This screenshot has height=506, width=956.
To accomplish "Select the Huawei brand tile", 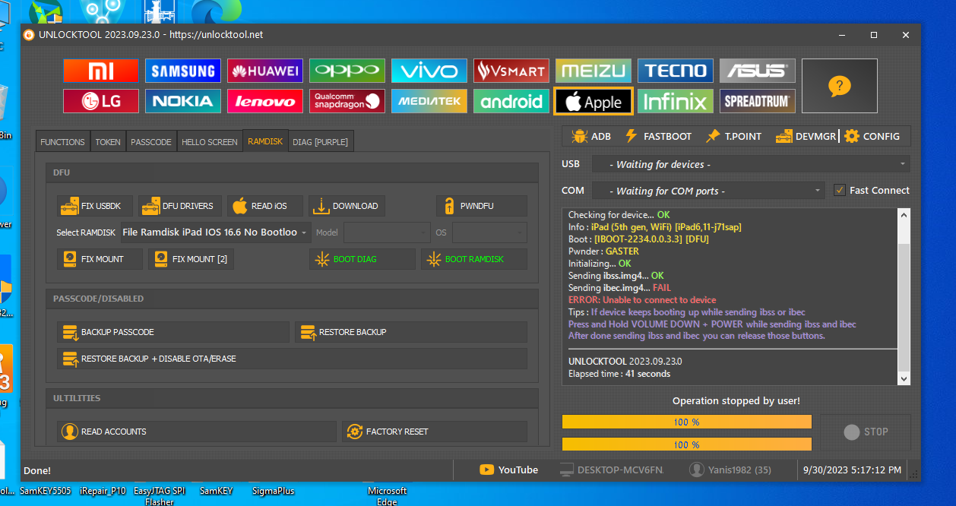I will pyautogui.click(x=265, y=71).
